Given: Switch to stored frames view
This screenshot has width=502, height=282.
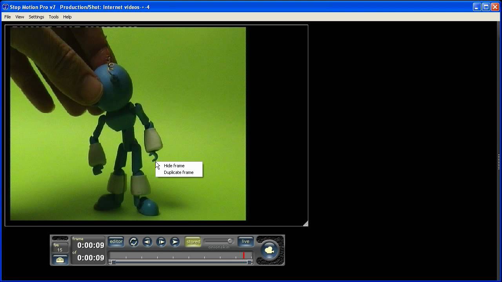Looking at the screenshot, I should (193, 242).
